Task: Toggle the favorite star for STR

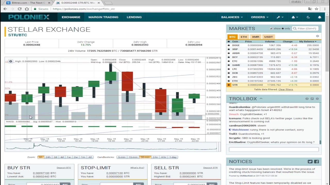Action: [228, 85]
